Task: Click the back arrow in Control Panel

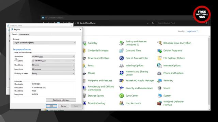Action: (44, 23)
